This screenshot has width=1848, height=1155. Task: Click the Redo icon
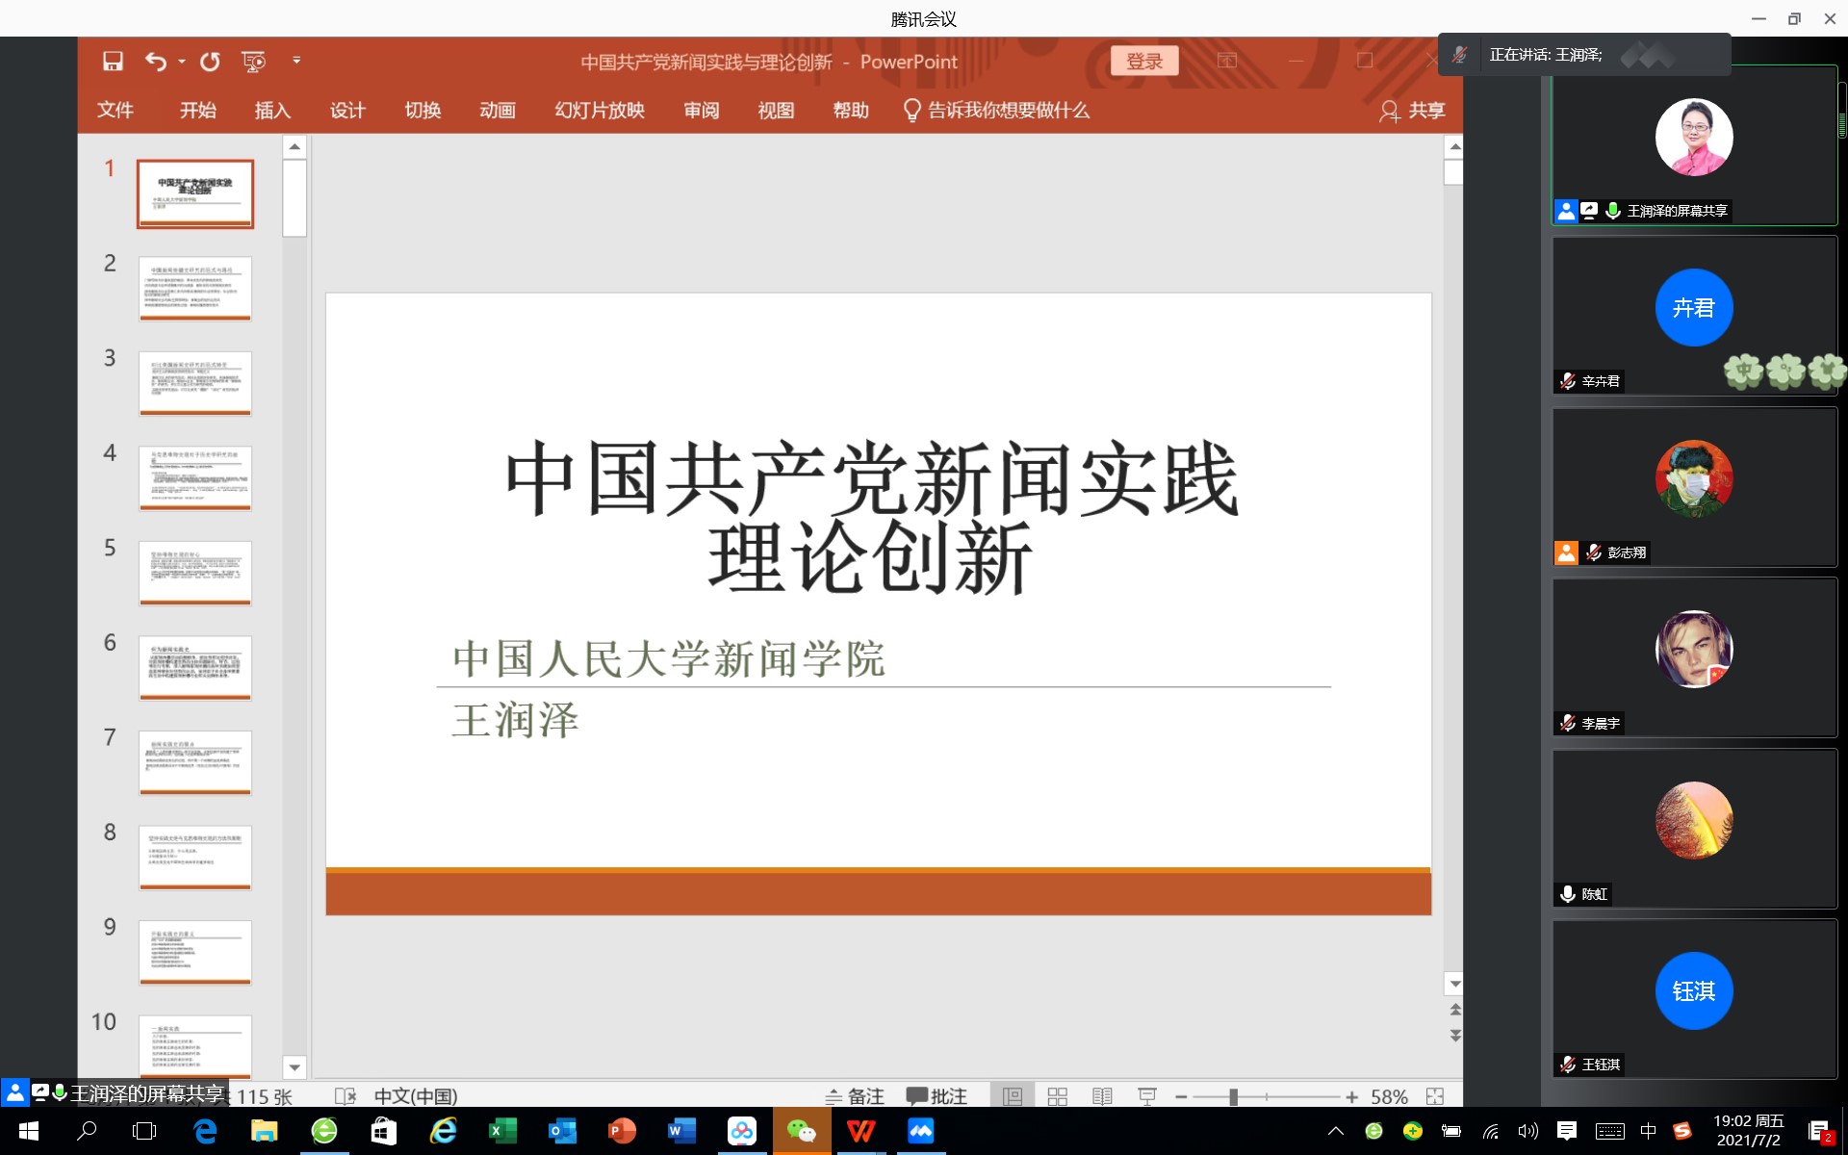[x=210, y=62]
